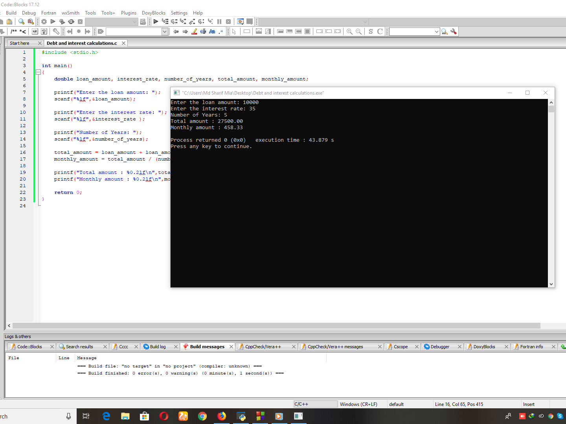The width and height of the screenshot is (566, 424).
Task: Click the red wrench options icon
Action: point(454,31)
